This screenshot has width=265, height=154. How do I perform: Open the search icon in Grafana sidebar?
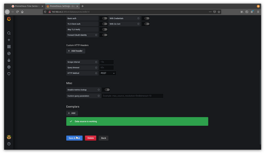9,33
